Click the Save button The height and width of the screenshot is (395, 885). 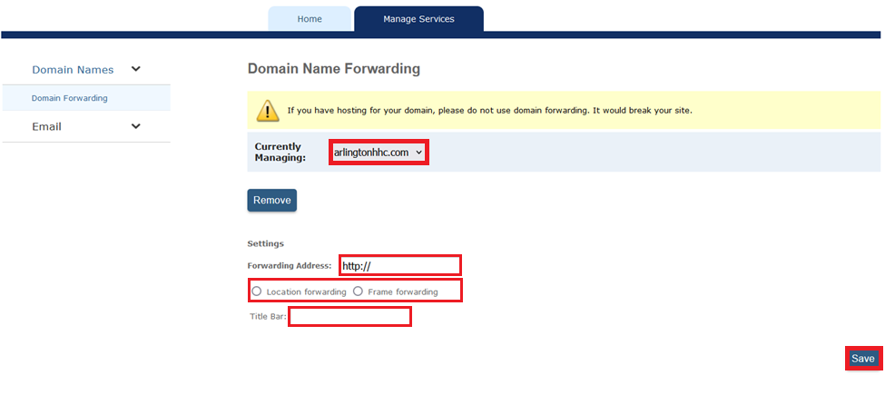click(x=862, y=359)
